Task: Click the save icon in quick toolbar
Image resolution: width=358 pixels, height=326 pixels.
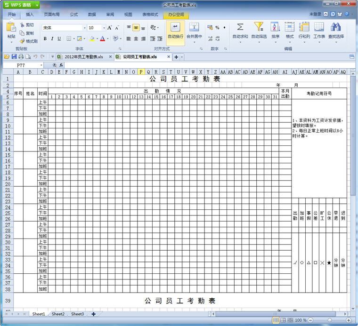Action: pos(14,57)
